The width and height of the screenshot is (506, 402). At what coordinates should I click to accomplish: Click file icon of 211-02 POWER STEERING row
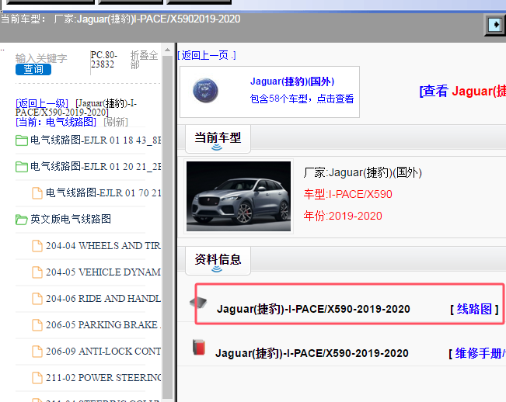(37, 378)
